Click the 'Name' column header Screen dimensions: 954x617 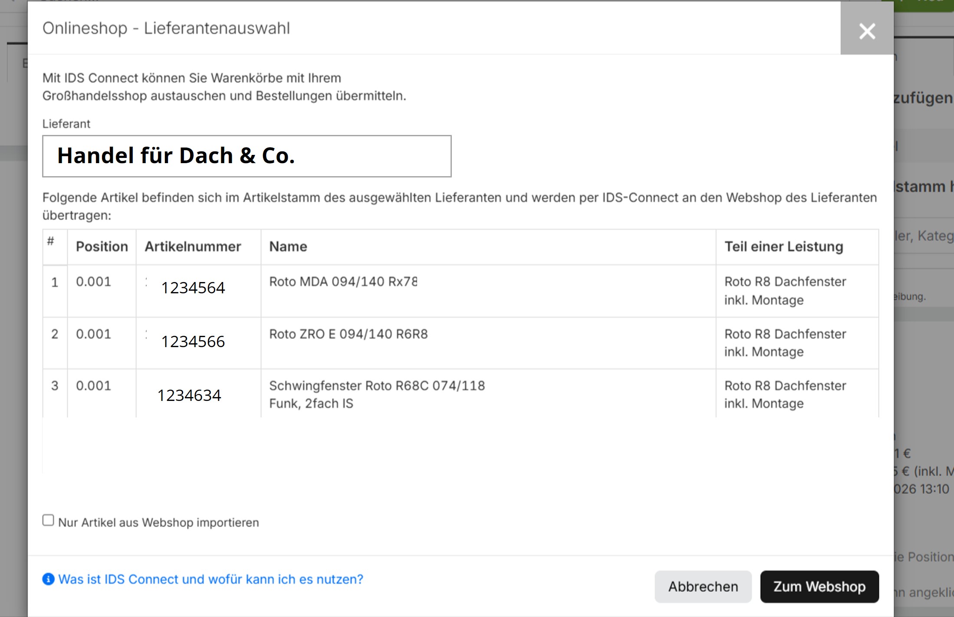point(288,246)
